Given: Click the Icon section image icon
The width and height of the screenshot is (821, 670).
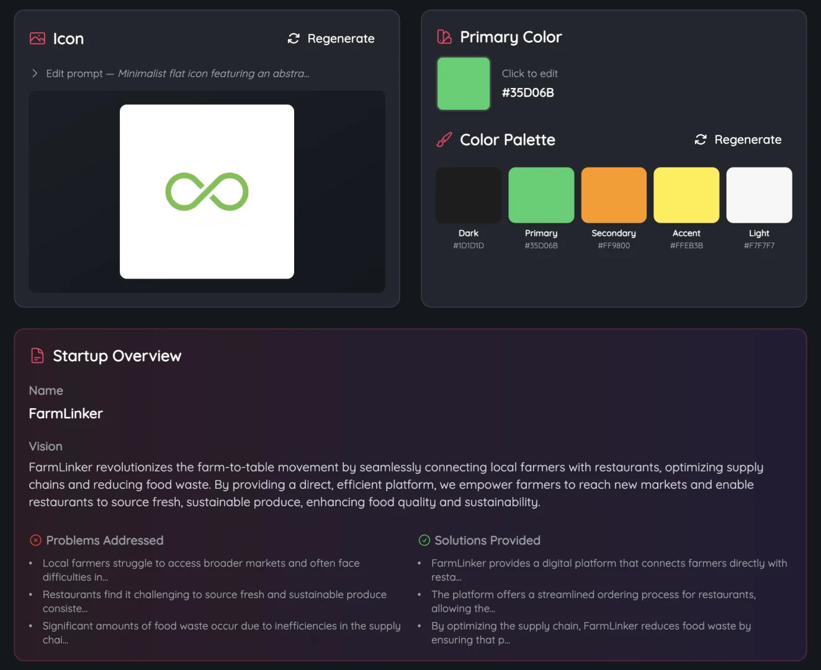Looking at the screenshot, I should click(37, 38).
